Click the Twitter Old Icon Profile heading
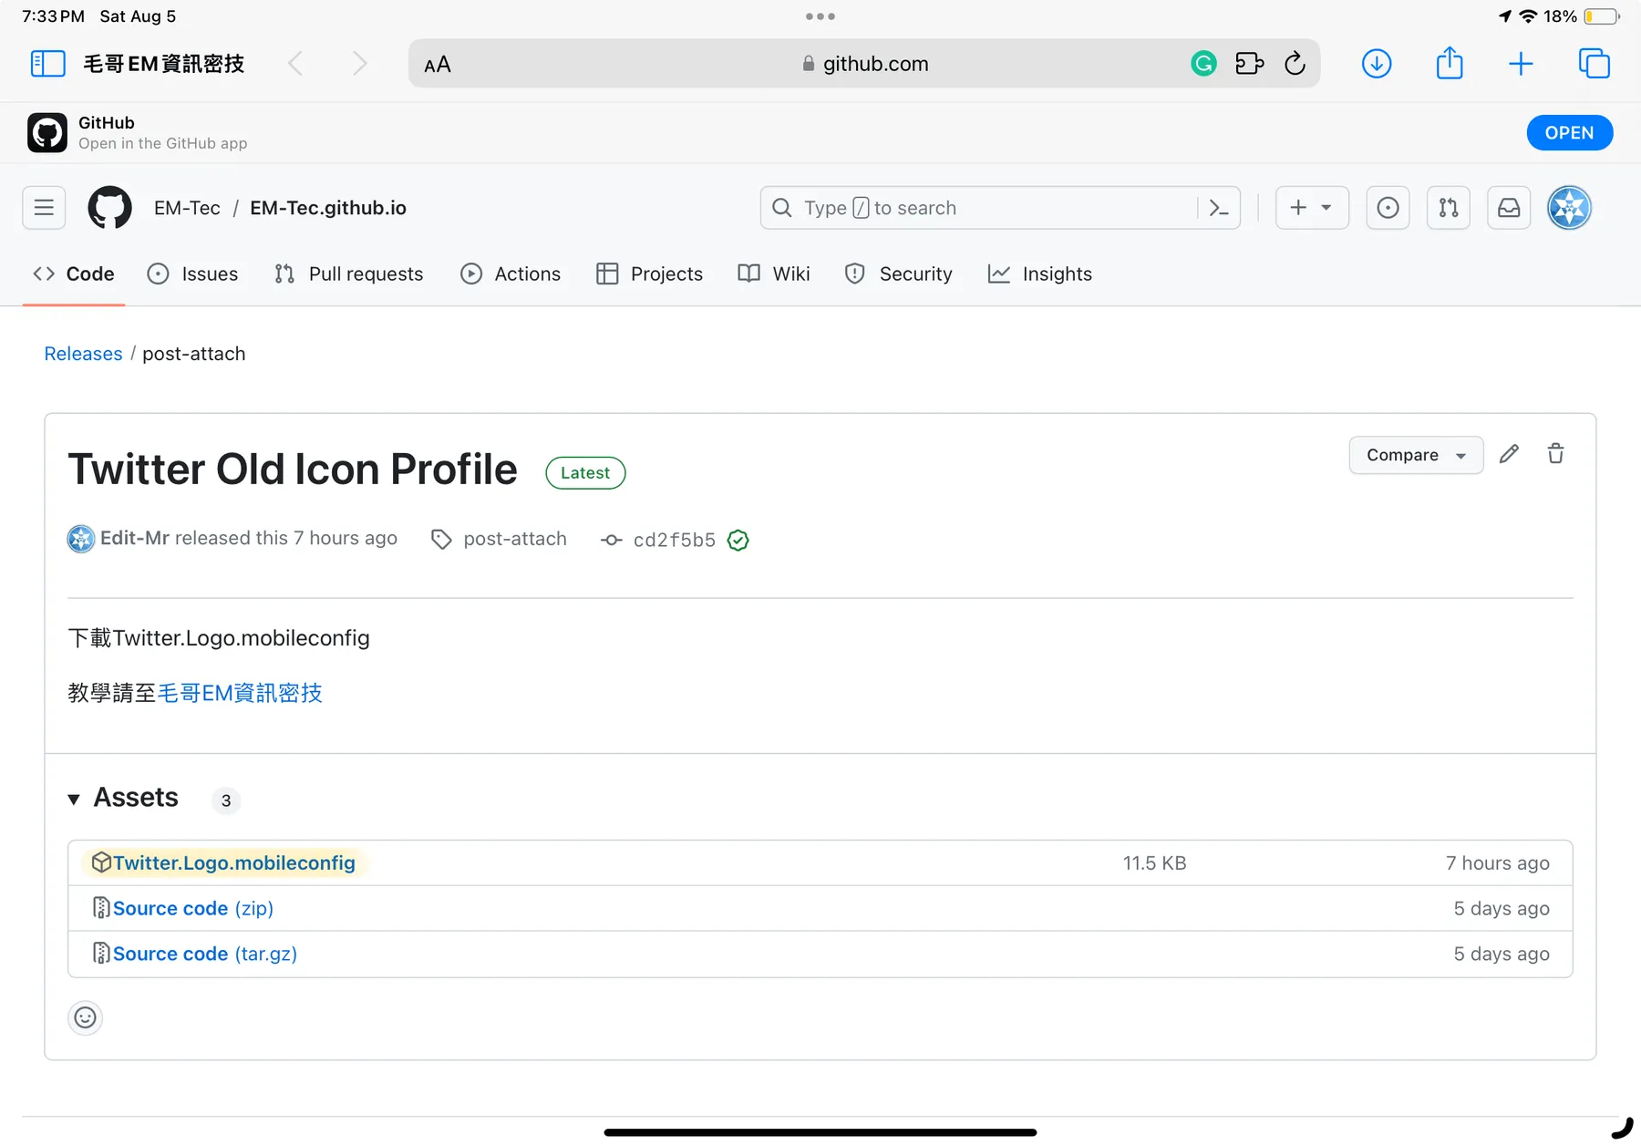Viewport: 1641px width, 1146px height. (x=293, y=470)
